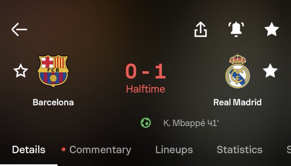The height and width of the screenshot is (166, 291).
Task: Open the share match icon
Action: click(201, 29)
